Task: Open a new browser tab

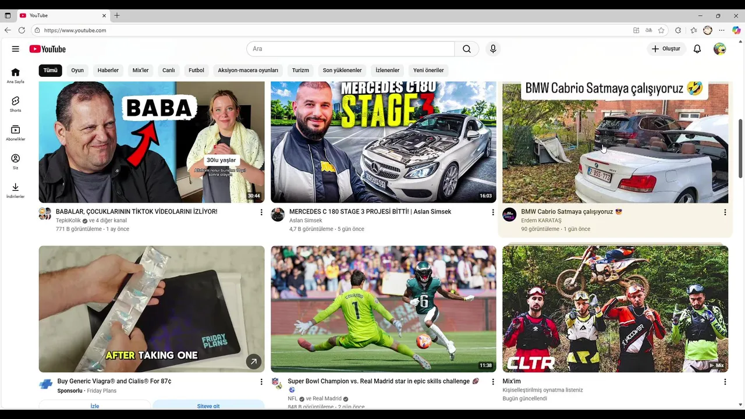Action: tap(117, 15)
